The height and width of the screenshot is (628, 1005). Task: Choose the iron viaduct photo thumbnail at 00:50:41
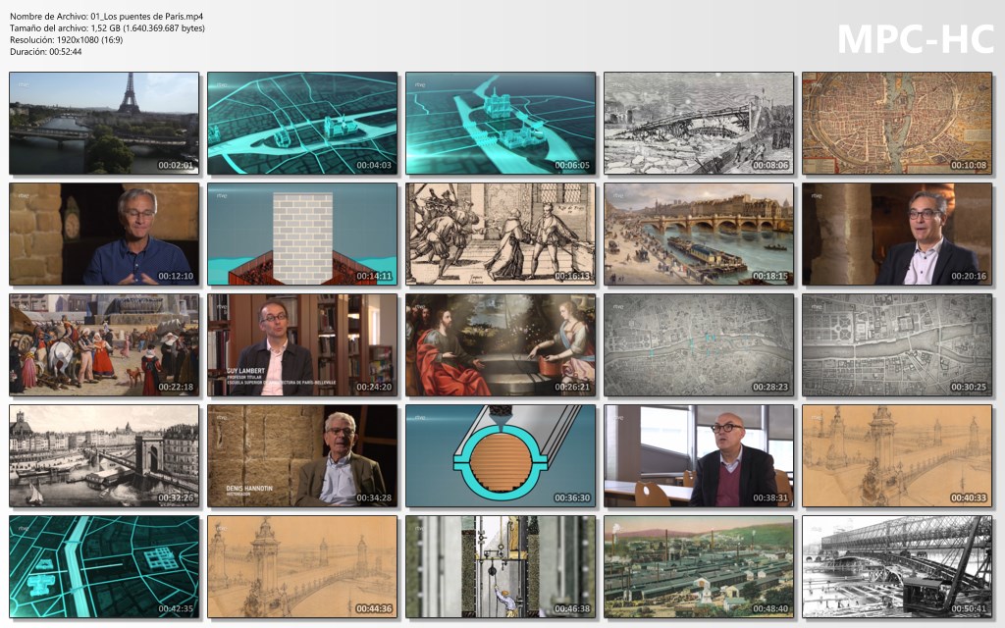897,566
